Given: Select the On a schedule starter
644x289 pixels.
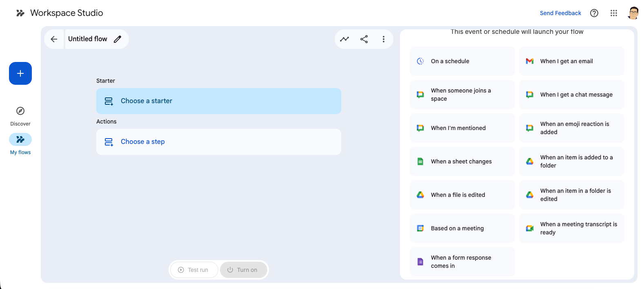Looking at the screenshot, I should click(x=462, y=61).
